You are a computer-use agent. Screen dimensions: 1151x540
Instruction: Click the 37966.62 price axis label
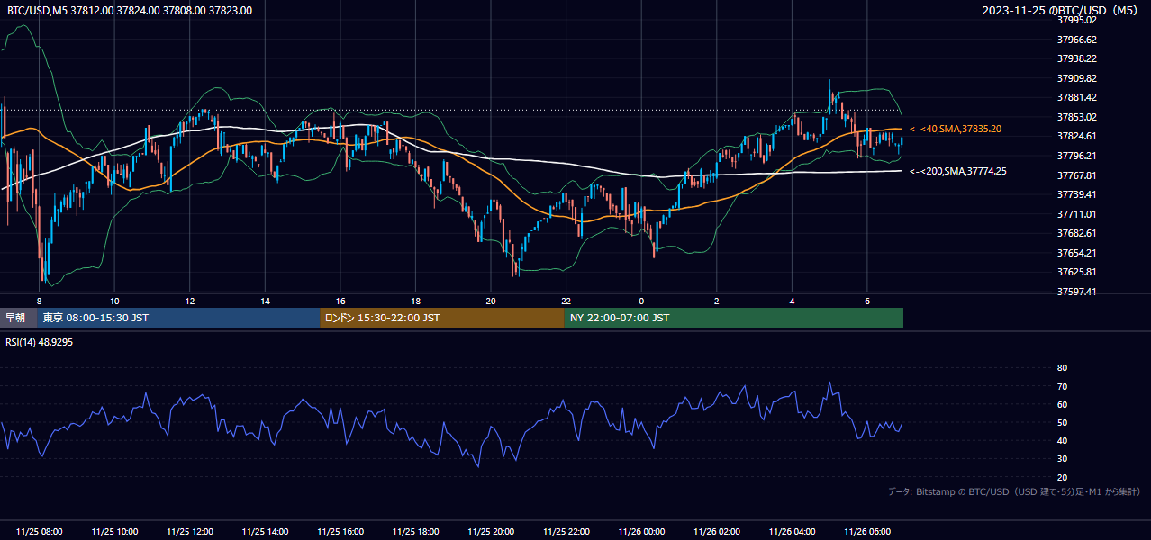point(1077,40)
